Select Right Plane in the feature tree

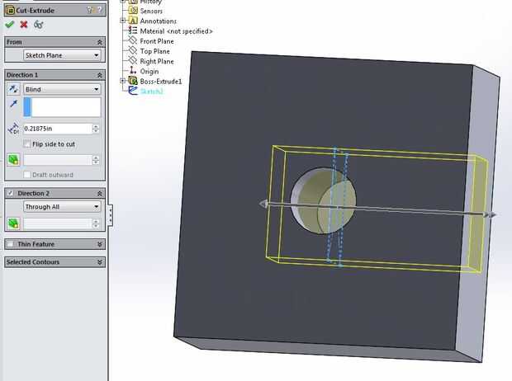(157, 61)
